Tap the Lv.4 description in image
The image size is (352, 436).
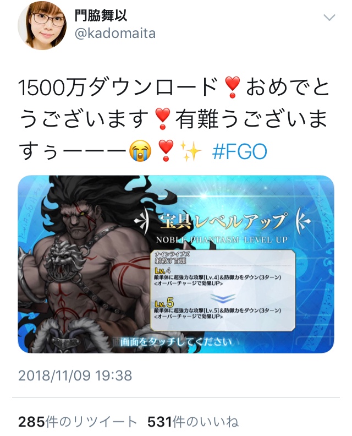[218, 277]
